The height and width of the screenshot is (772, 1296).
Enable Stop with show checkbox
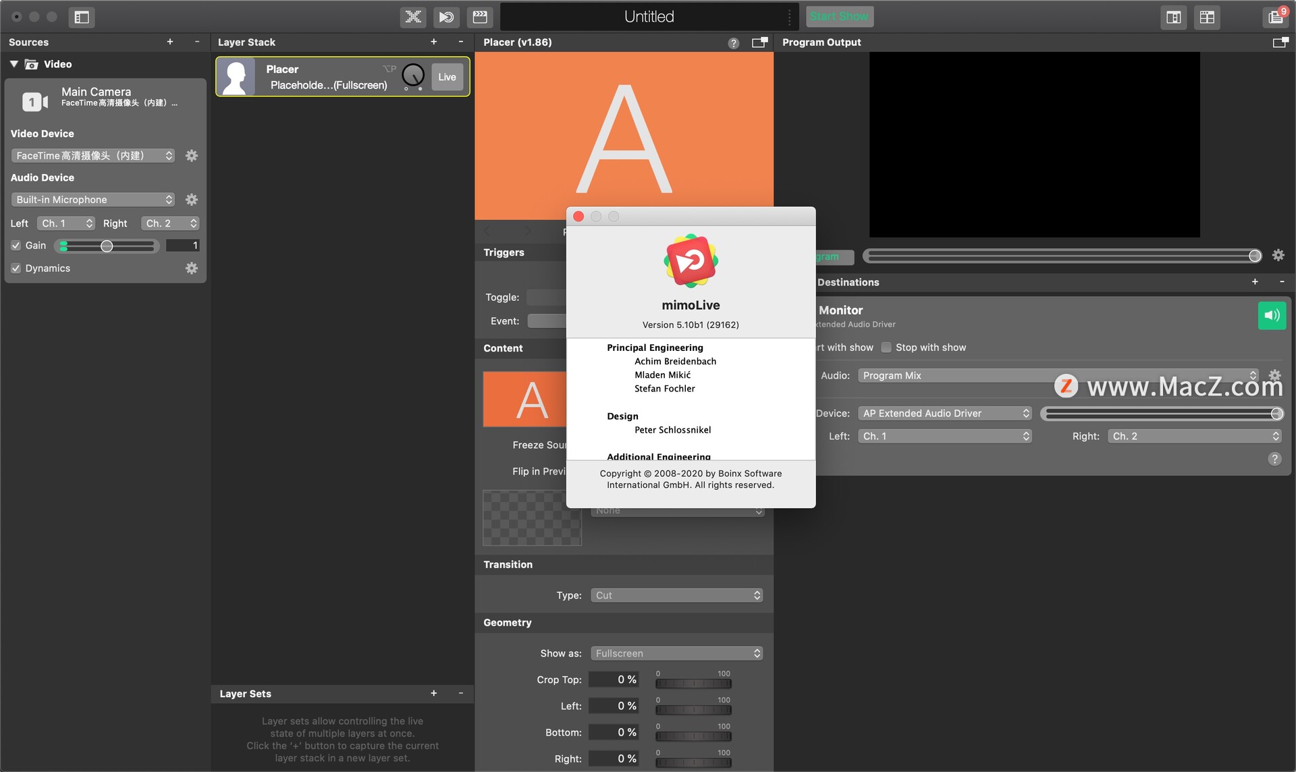click(886, 348)
